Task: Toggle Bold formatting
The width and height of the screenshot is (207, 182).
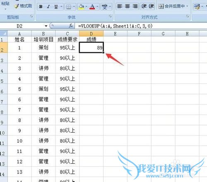Action: 41,7
